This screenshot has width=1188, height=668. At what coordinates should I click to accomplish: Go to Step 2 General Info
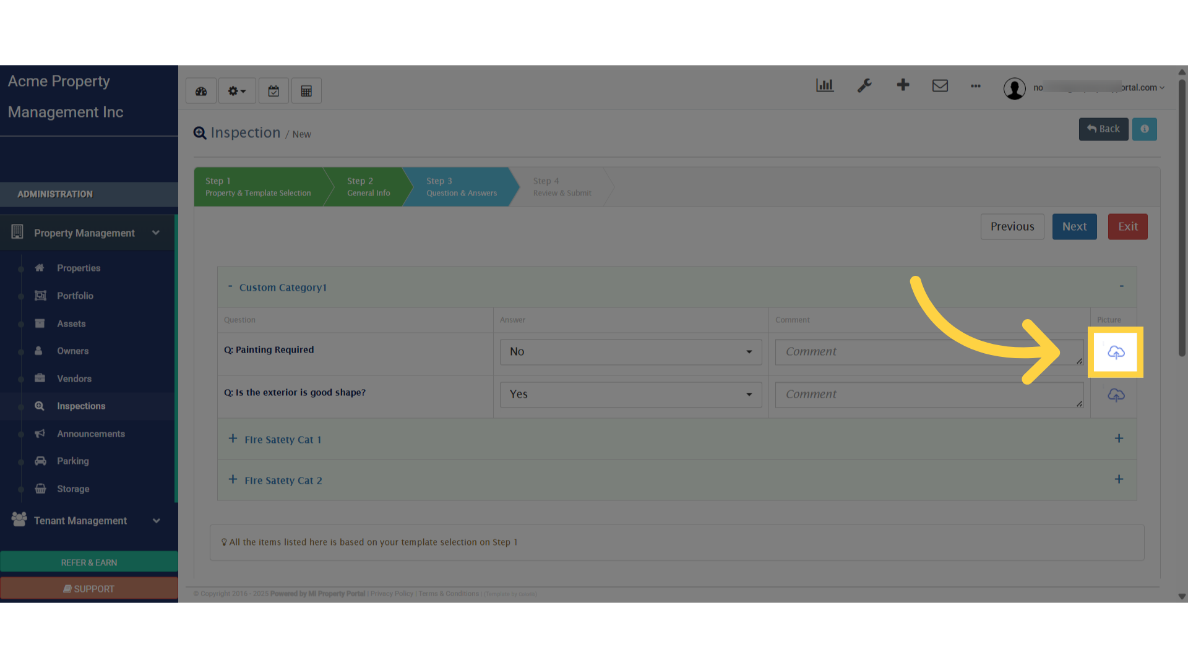point(369,187)
